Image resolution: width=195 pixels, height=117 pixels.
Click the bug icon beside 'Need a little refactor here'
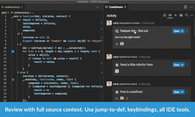117,65
